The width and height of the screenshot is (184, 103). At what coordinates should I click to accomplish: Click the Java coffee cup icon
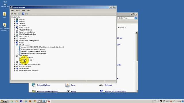pyautogui.click(x=68, y=85)
